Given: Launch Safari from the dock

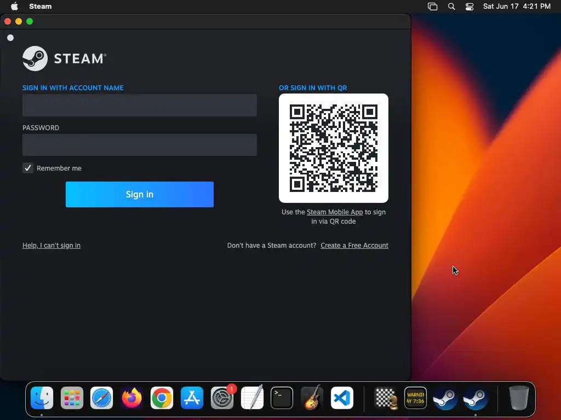Looking at the screenshot, I should (101, 398).
